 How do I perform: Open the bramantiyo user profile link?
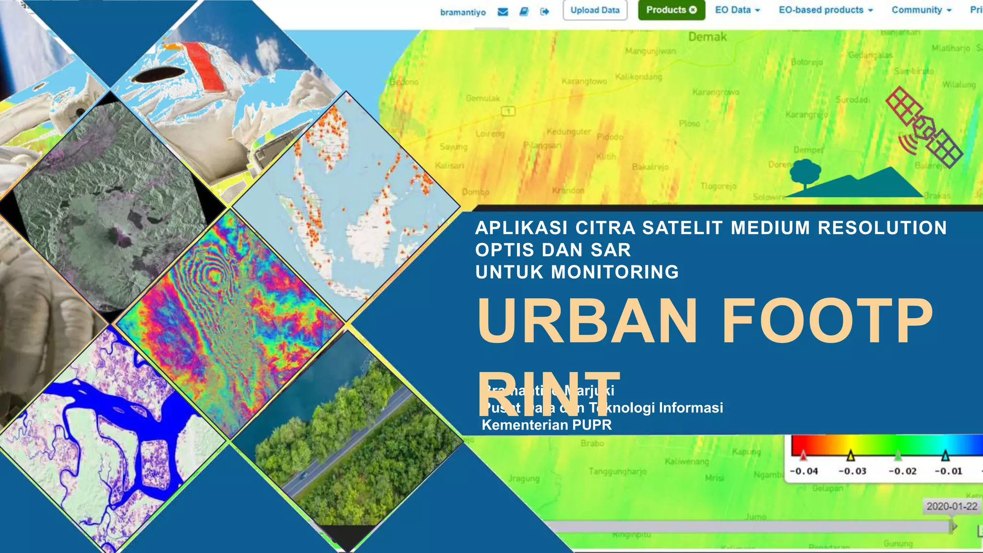tap(463, 12)
